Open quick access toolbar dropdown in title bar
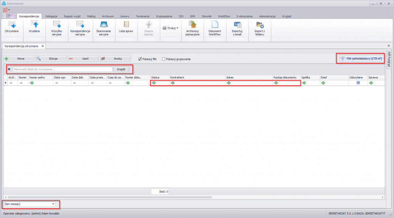The height and width of the screenshot is (218, 394). 9,10
